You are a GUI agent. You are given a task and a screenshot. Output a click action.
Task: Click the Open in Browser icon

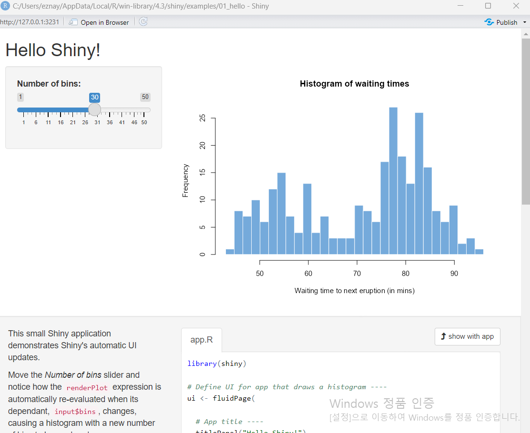click(x=73, y=22)
